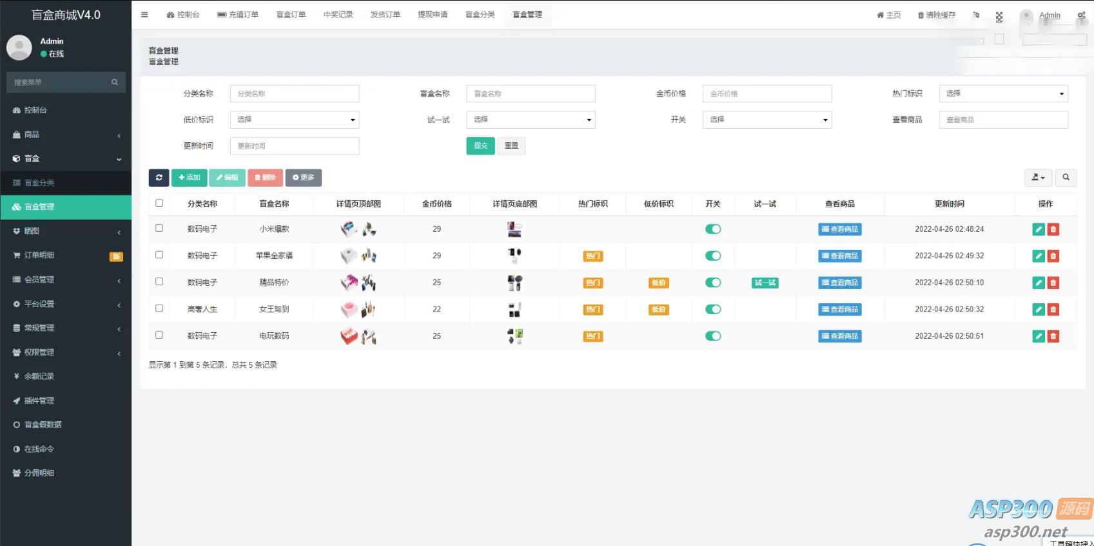
Task: Toggle the sidebar hamburger menu icon
Action: (144, 15)
